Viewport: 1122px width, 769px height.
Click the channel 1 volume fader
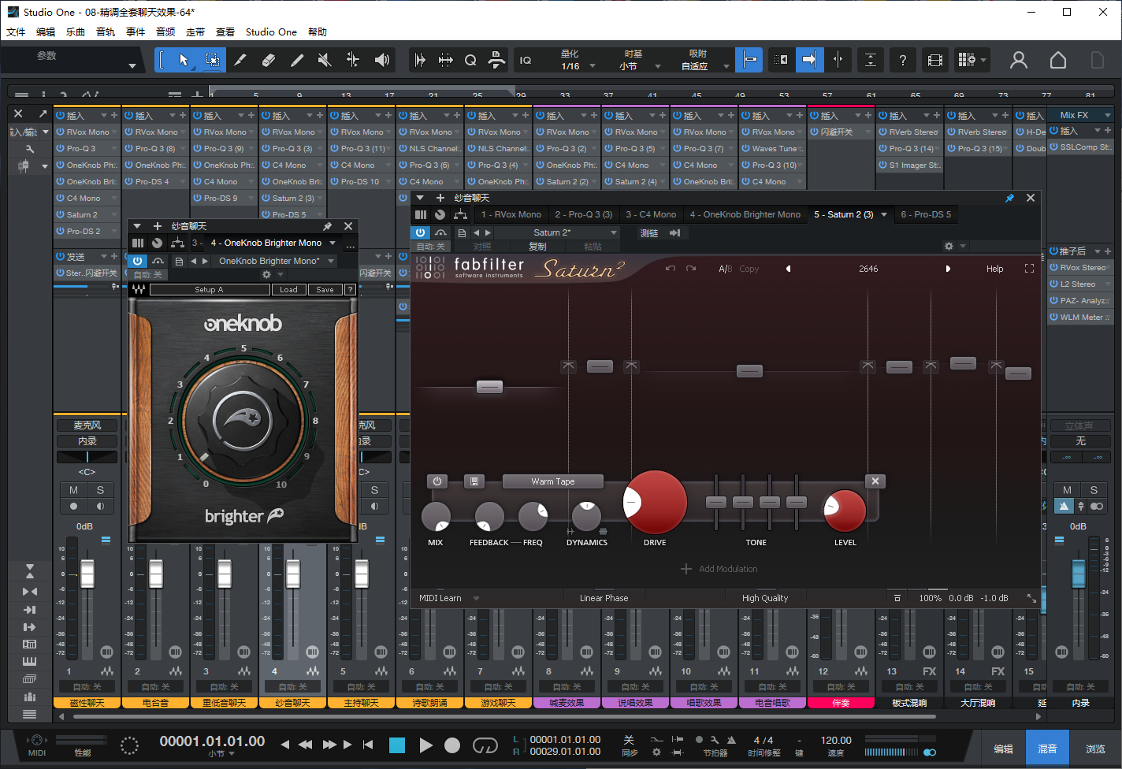click(87, 573)
